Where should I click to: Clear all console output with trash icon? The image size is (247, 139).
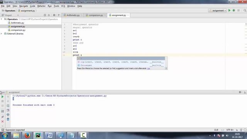pyautogui.click(x=8, y=119)
